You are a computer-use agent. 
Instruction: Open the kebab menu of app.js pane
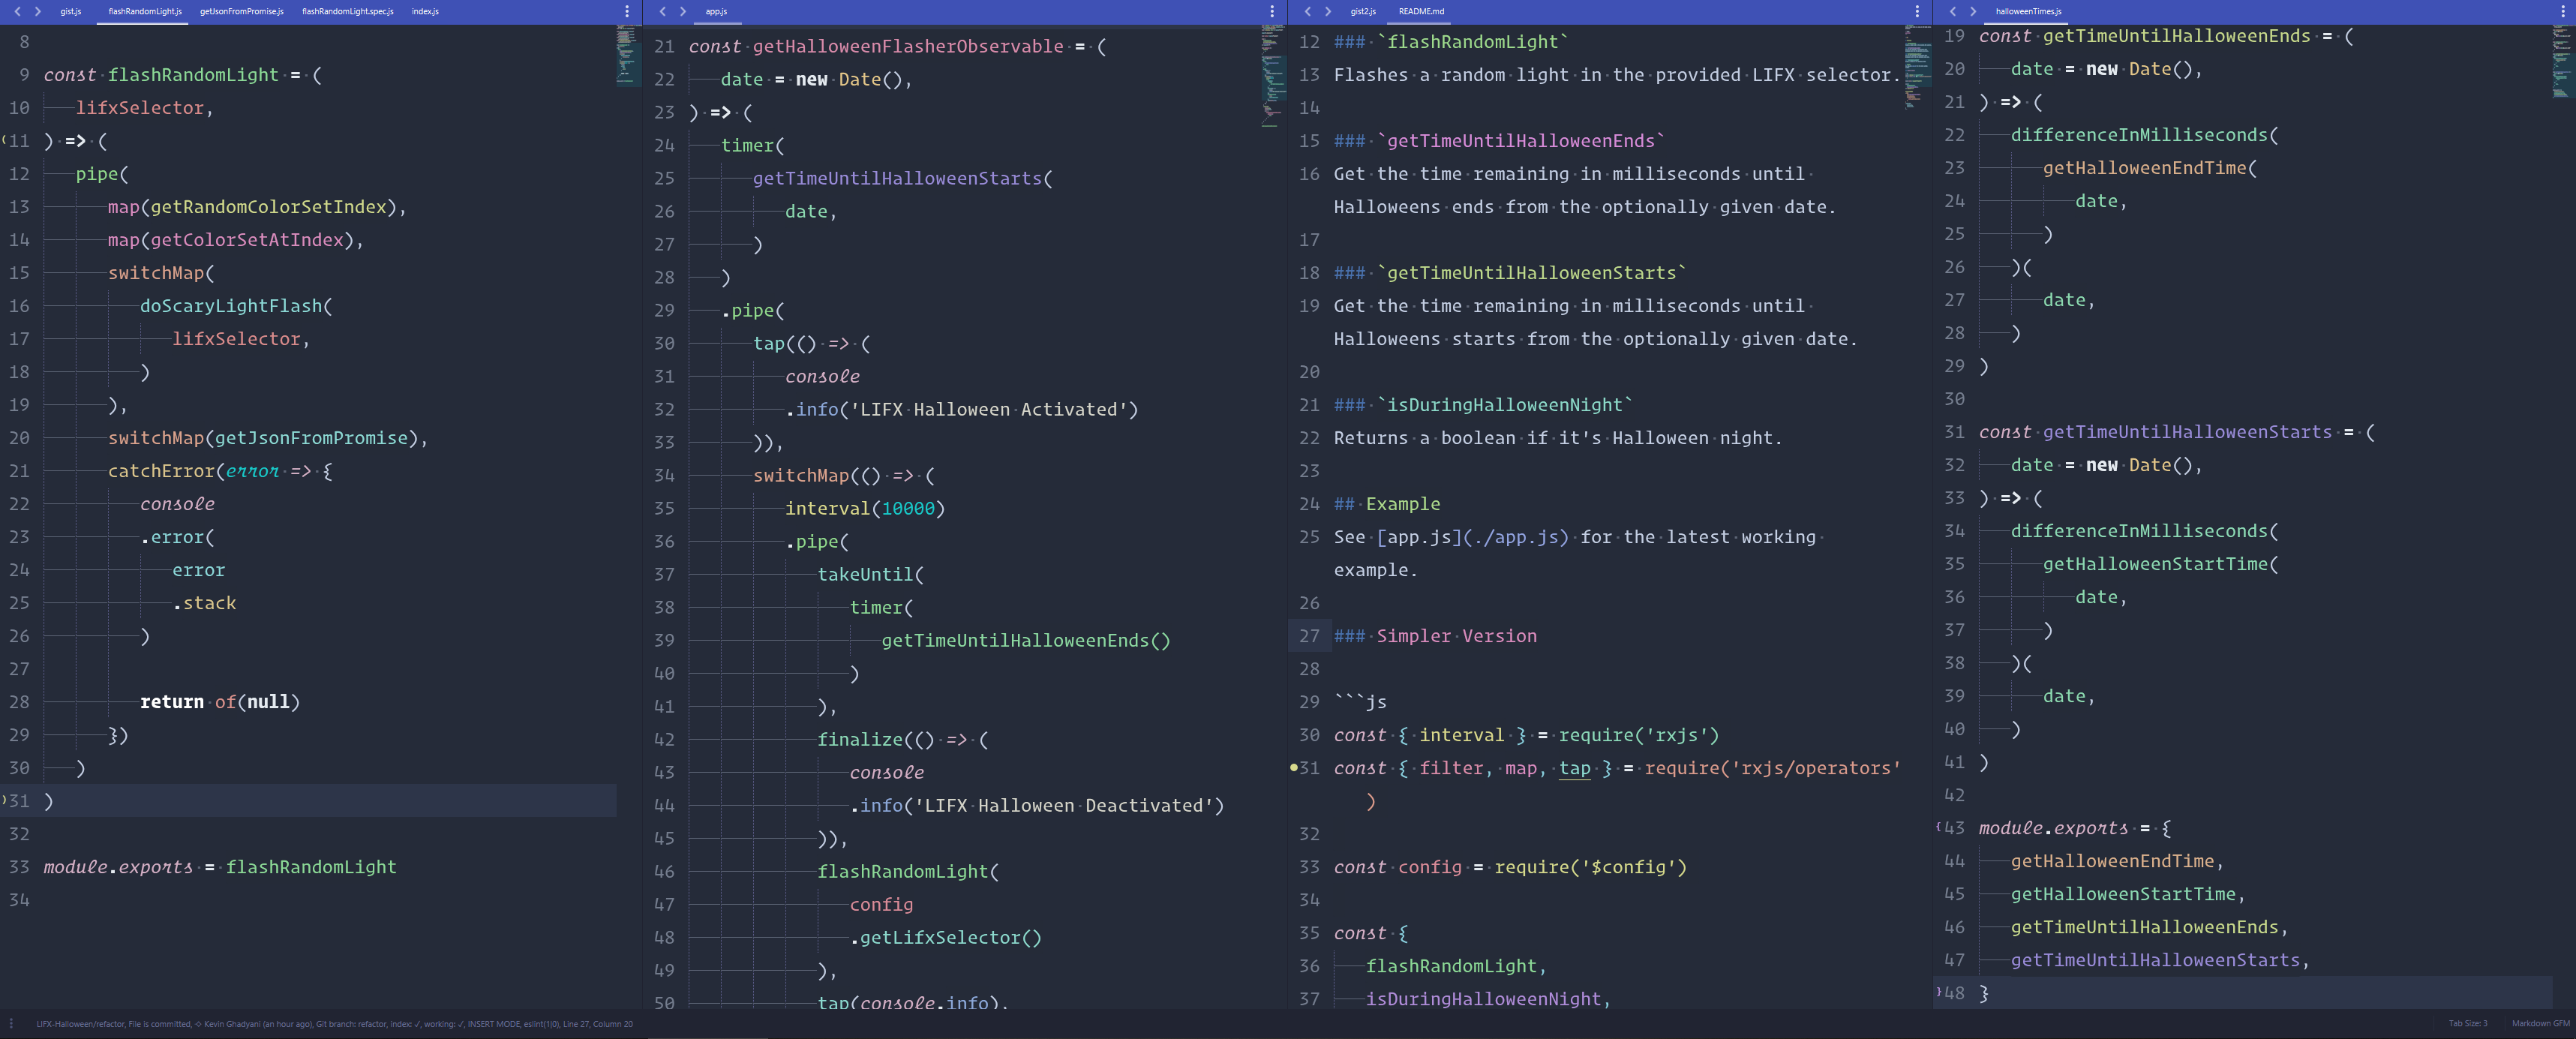pos(1272,11)
